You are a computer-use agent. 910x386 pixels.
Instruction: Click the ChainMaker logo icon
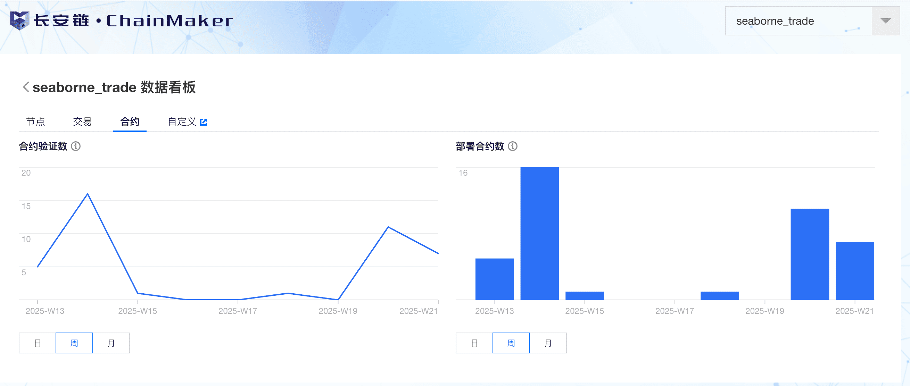pos(19,20)
